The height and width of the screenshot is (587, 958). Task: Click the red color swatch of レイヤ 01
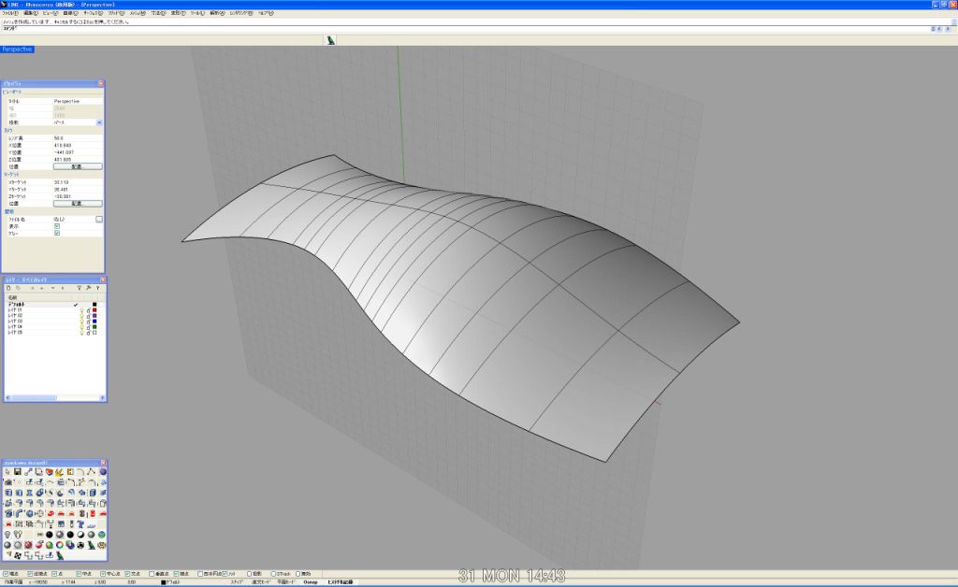tap(94, 309)
